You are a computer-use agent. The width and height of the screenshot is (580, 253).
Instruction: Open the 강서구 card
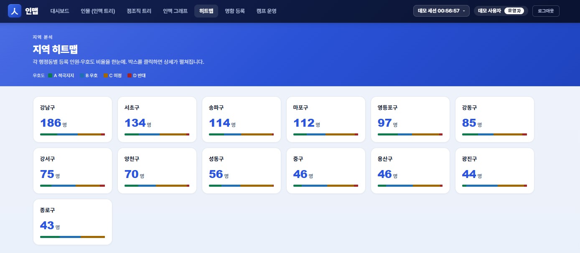(x=73, y=170)
